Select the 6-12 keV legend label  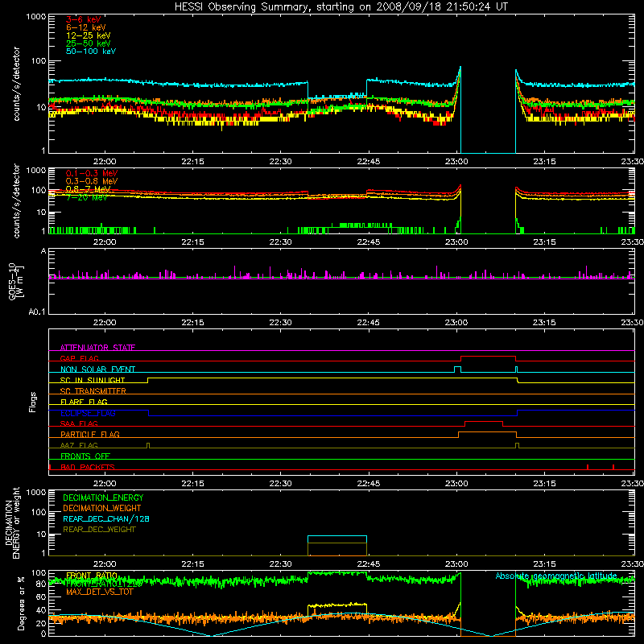click(x=86, y=27)
